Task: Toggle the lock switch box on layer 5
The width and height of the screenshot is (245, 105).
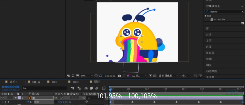Action: coord(11,98)
